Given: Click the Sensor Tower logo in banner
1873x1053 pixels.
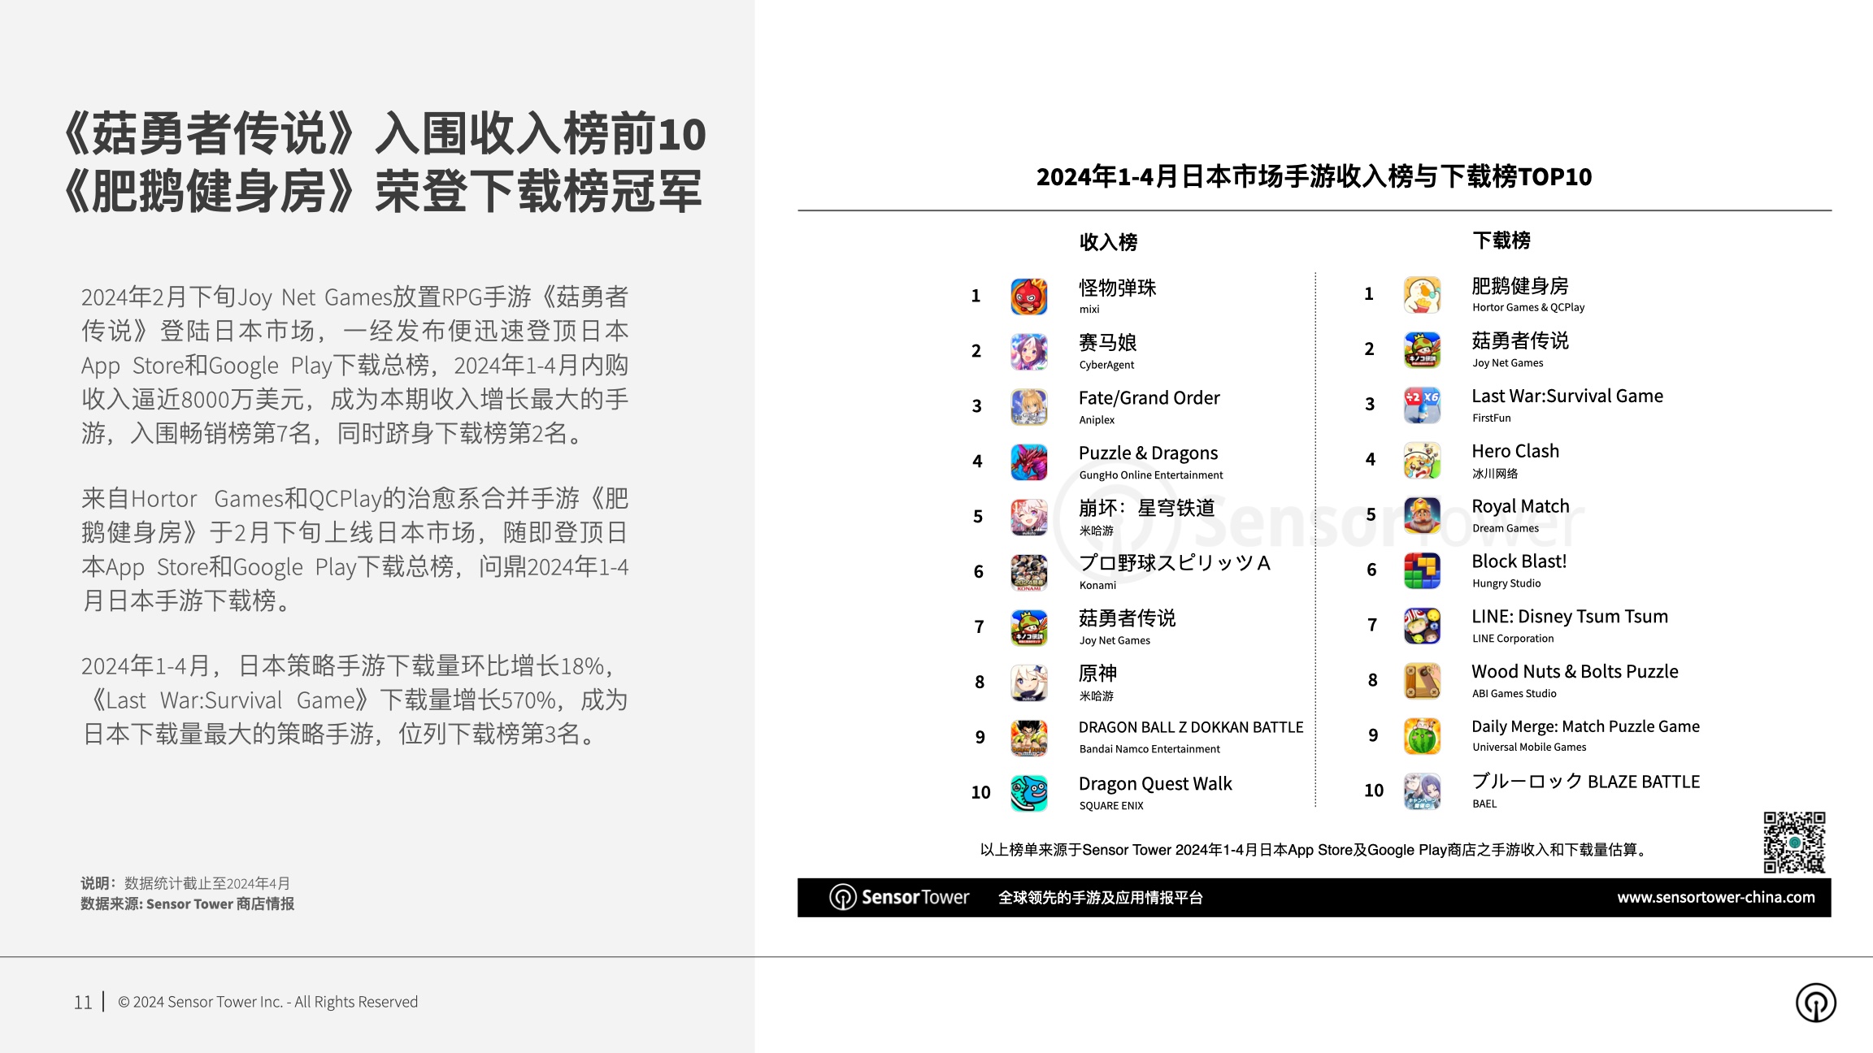Looking at the screenshot, I should click(x=899, y=897).
